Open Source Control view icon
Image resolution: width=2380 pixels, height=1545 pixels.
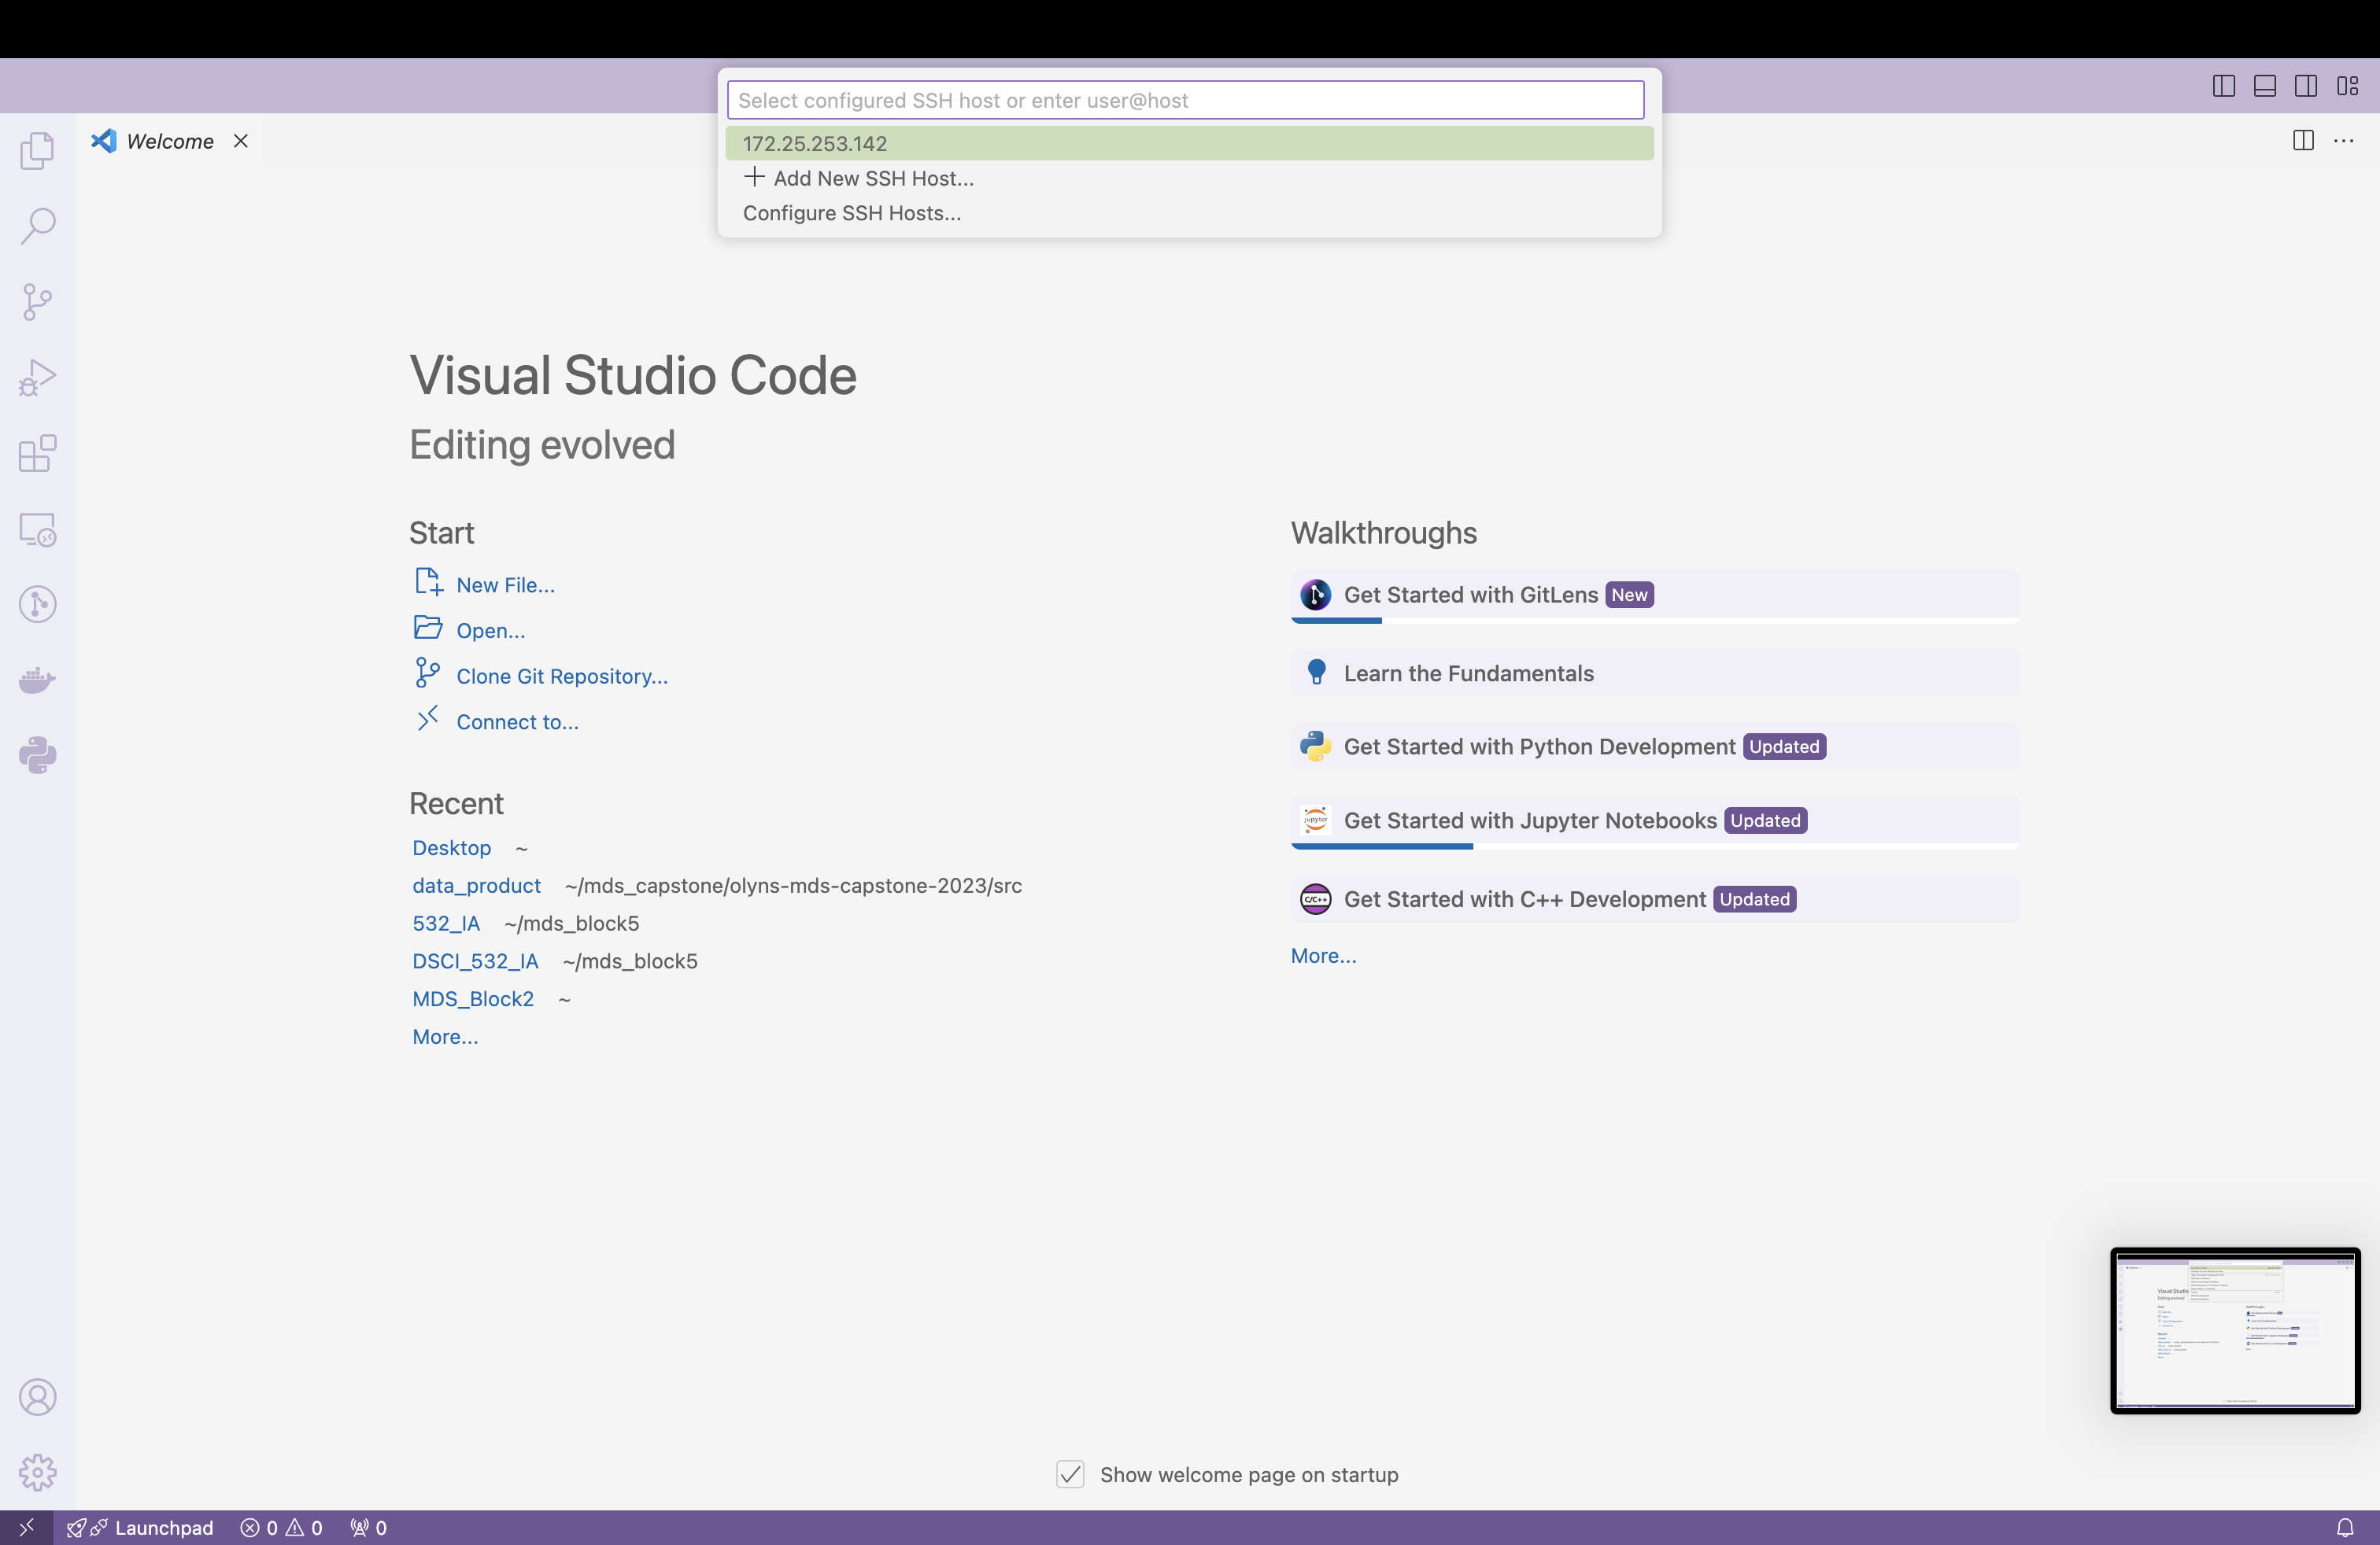(x=37, y=301)
